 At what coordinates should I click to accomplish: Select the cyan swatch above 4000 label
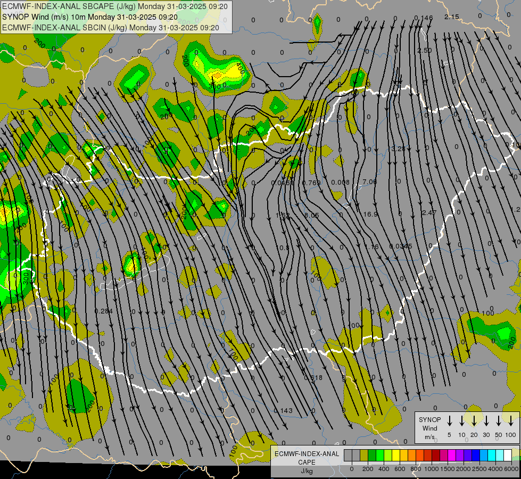point(492,456)
